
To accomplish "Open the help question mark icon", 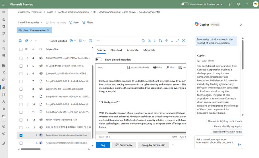I will coord(247,4).
